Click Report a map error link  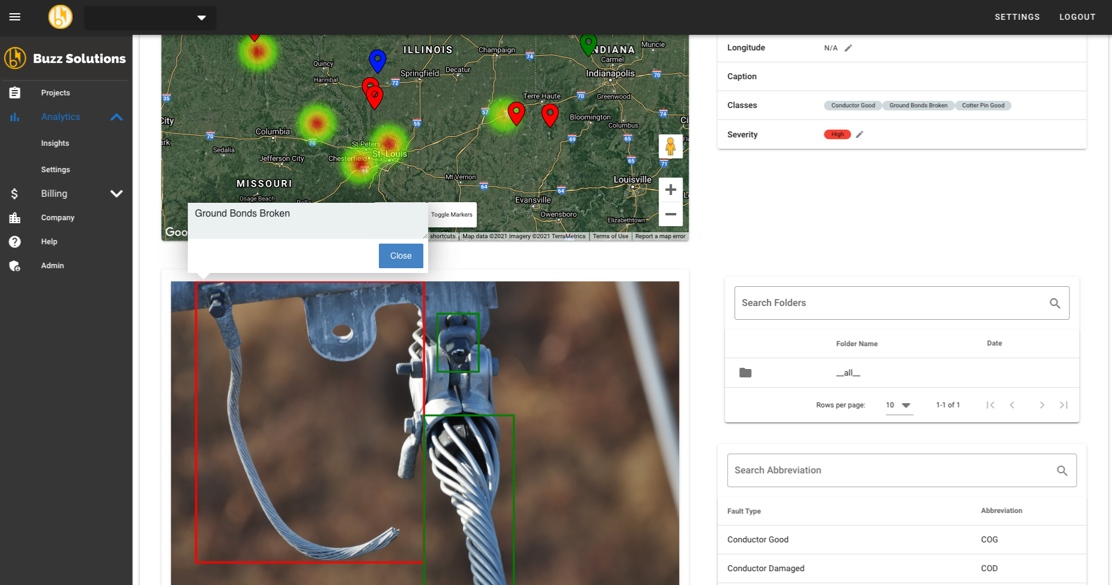[x=660, y=236]
